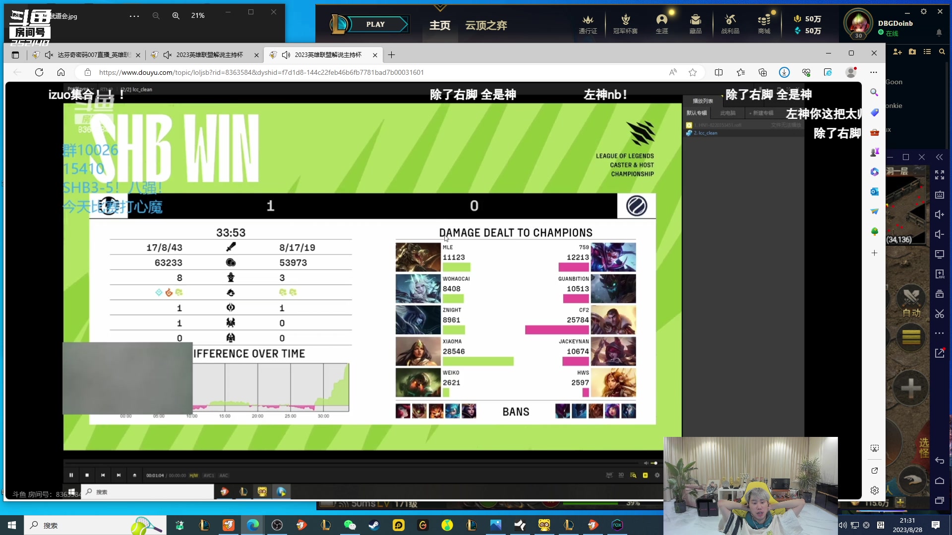Open the Edge sidebar search
952x535 pixels.
(x=874, y=93)
